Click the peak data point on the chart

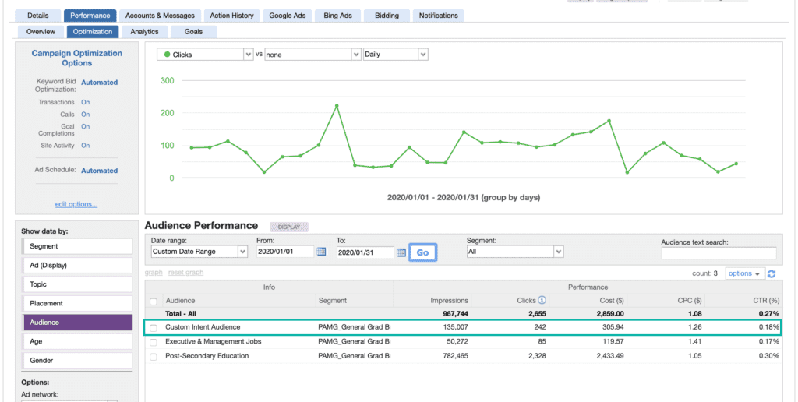337,106
